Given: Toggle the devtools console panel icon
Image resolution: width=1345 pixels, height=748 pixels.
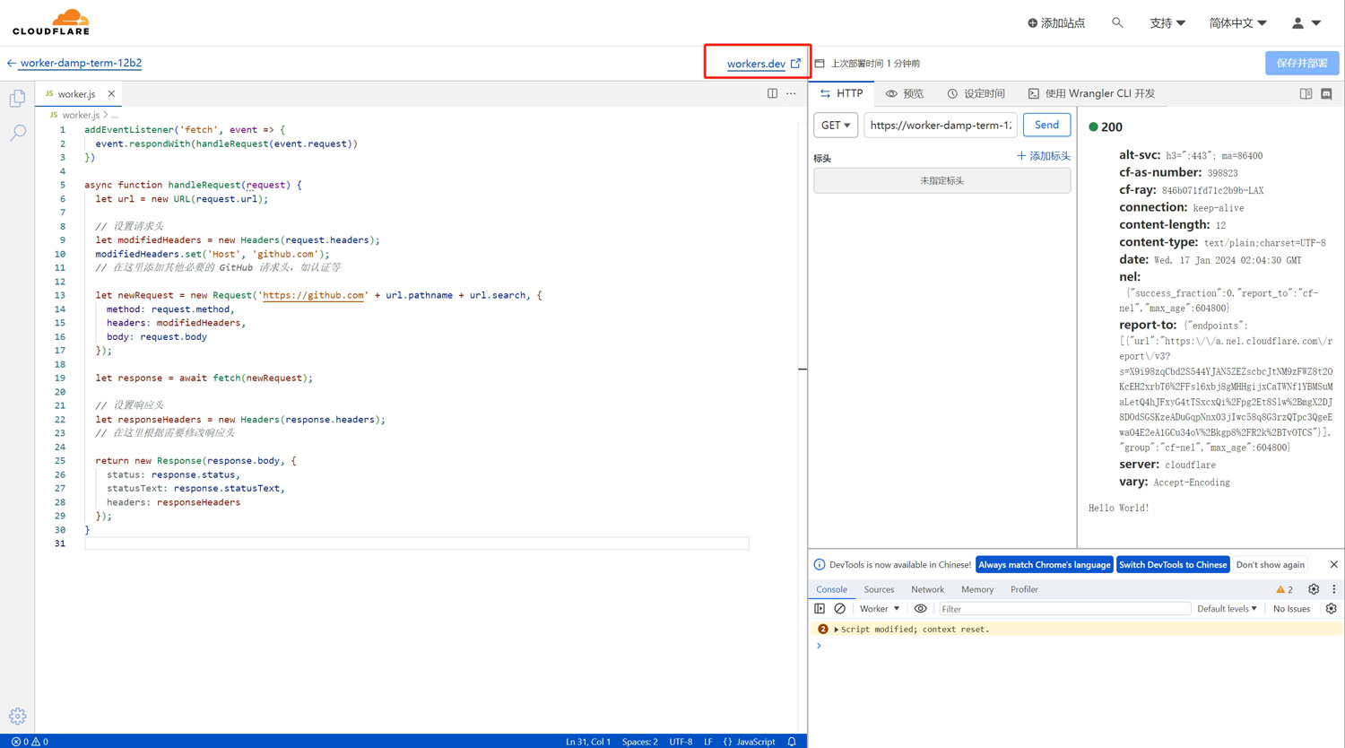Looking at the screenshot, I should [x=1326, y=93].
